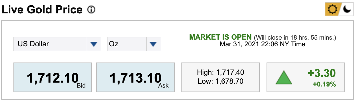Click the Live Gold Price heading
Viewport: 355px width, 101px height.
[x=42, y=10]
